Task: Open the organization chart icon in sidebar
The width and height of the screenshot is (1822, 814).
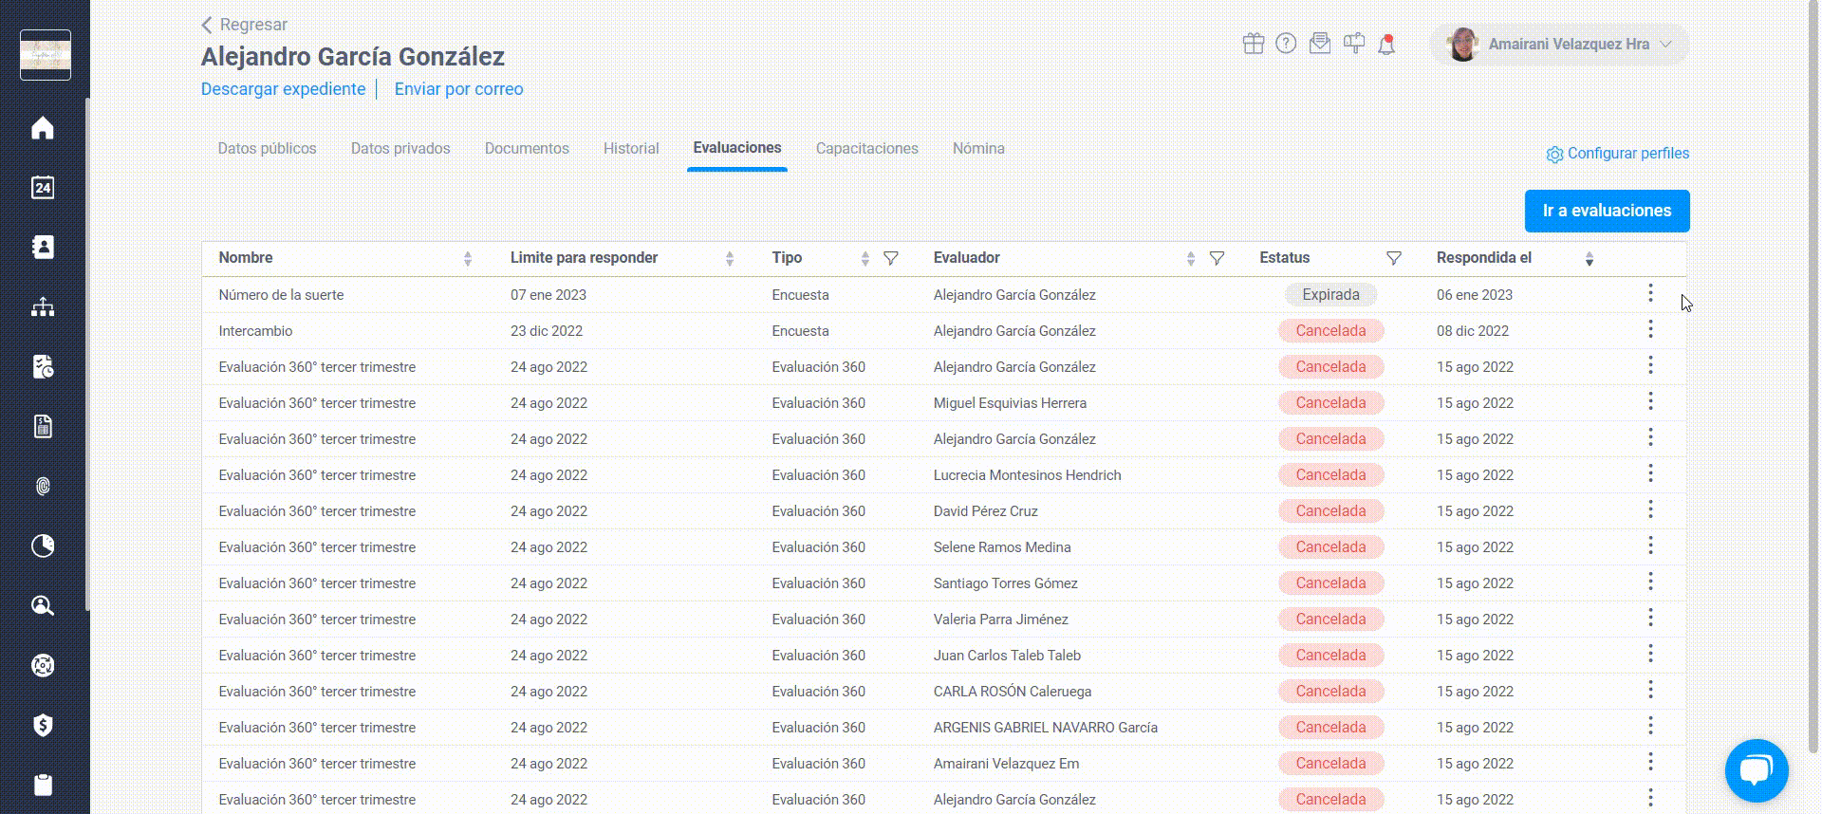Action: tap(43, 307)
